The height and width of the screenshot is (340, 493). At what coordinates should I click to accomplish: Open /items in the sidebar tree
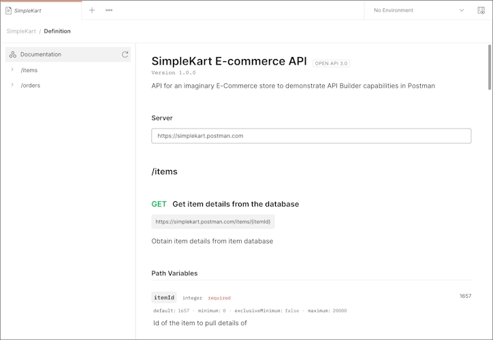click(x=29, y=70)
